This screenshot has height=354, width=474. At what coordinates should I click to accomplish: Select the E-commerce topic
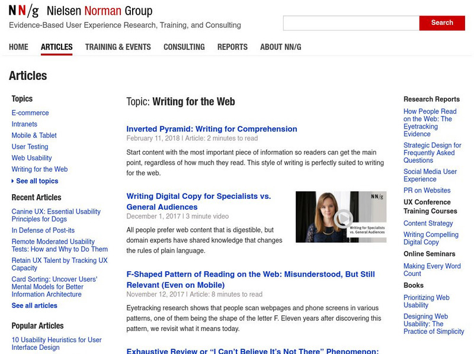point(31,113)
